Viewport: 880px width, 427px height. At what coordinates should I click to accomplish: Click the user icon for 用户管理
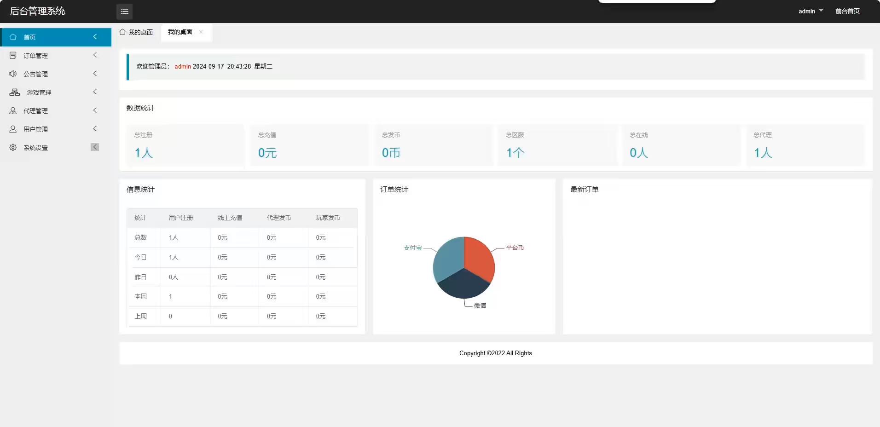pos(13,129)
